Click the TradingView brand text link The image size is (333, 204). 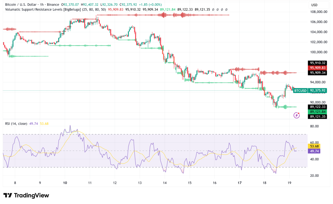click(32, 195)
